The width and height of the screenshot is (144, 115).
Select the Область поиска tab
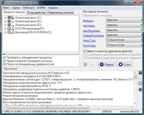[14, 12]
